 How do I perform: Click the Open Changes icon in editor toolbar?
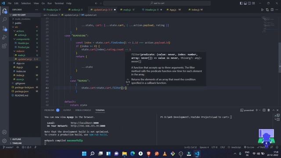tap(267, 10)
